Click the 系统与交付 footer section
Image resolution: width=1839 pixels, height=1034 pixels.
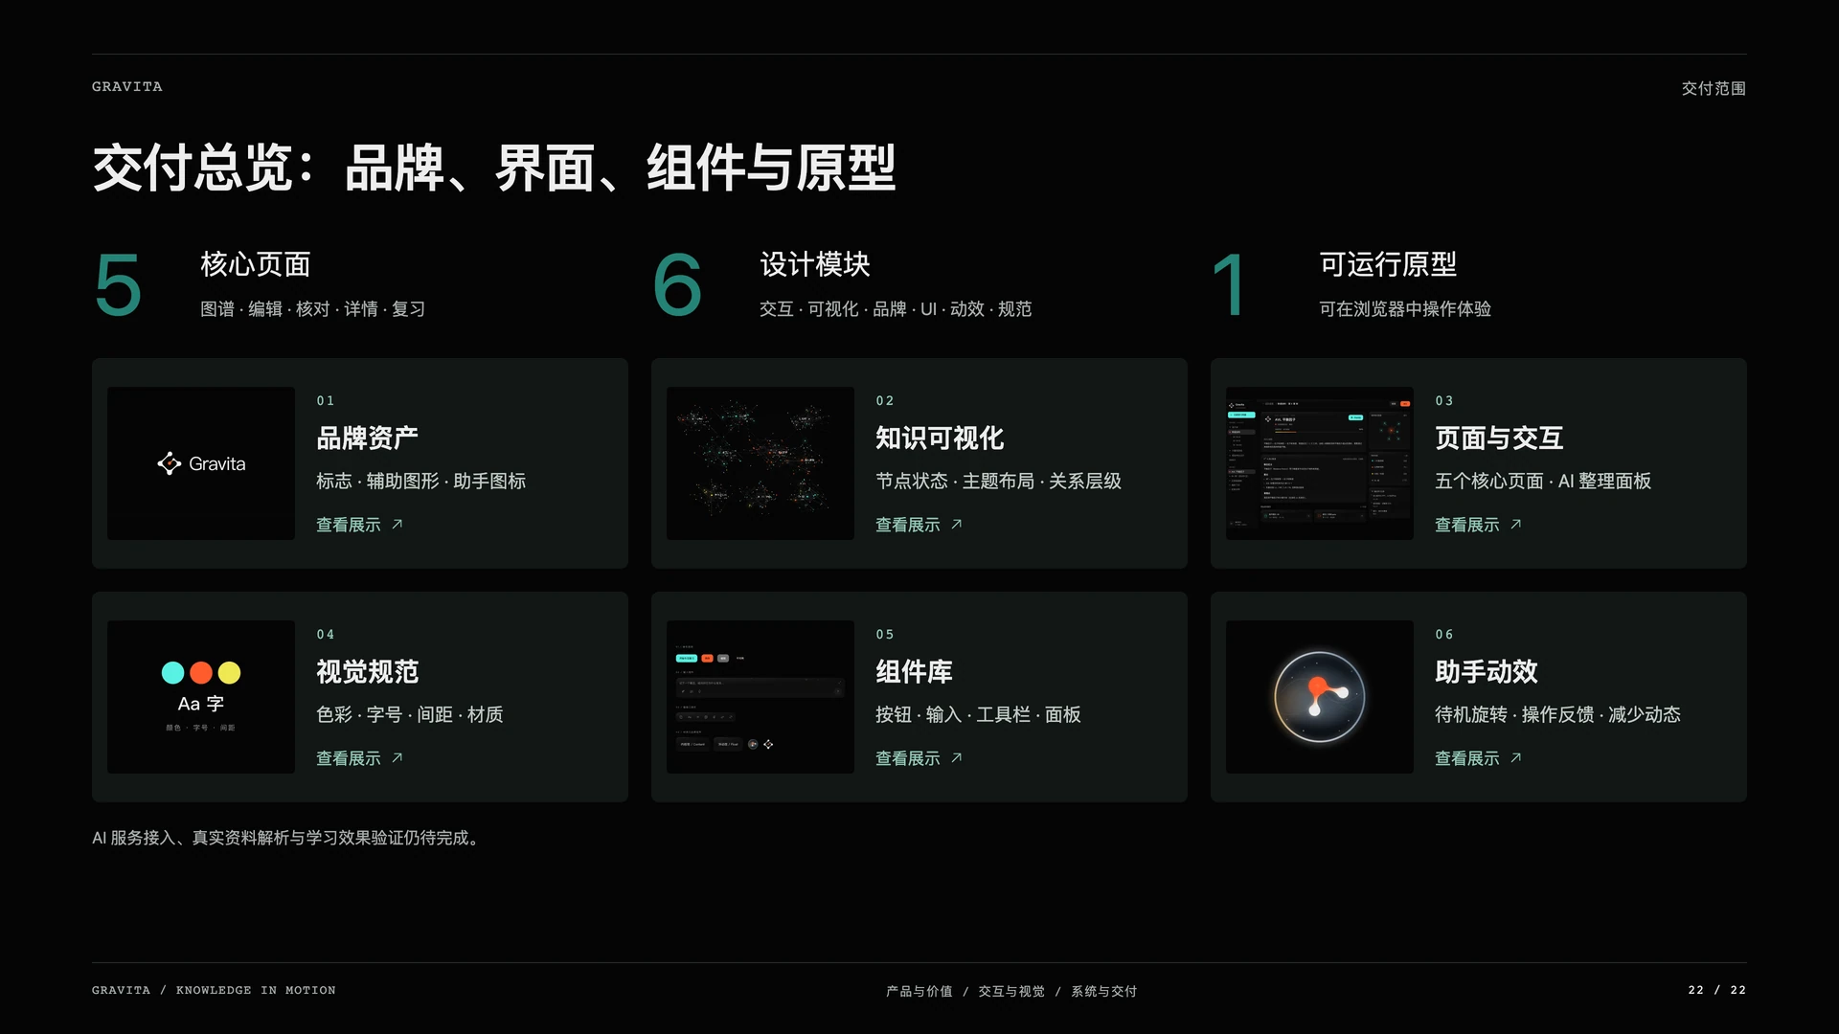click(1103, 991)
